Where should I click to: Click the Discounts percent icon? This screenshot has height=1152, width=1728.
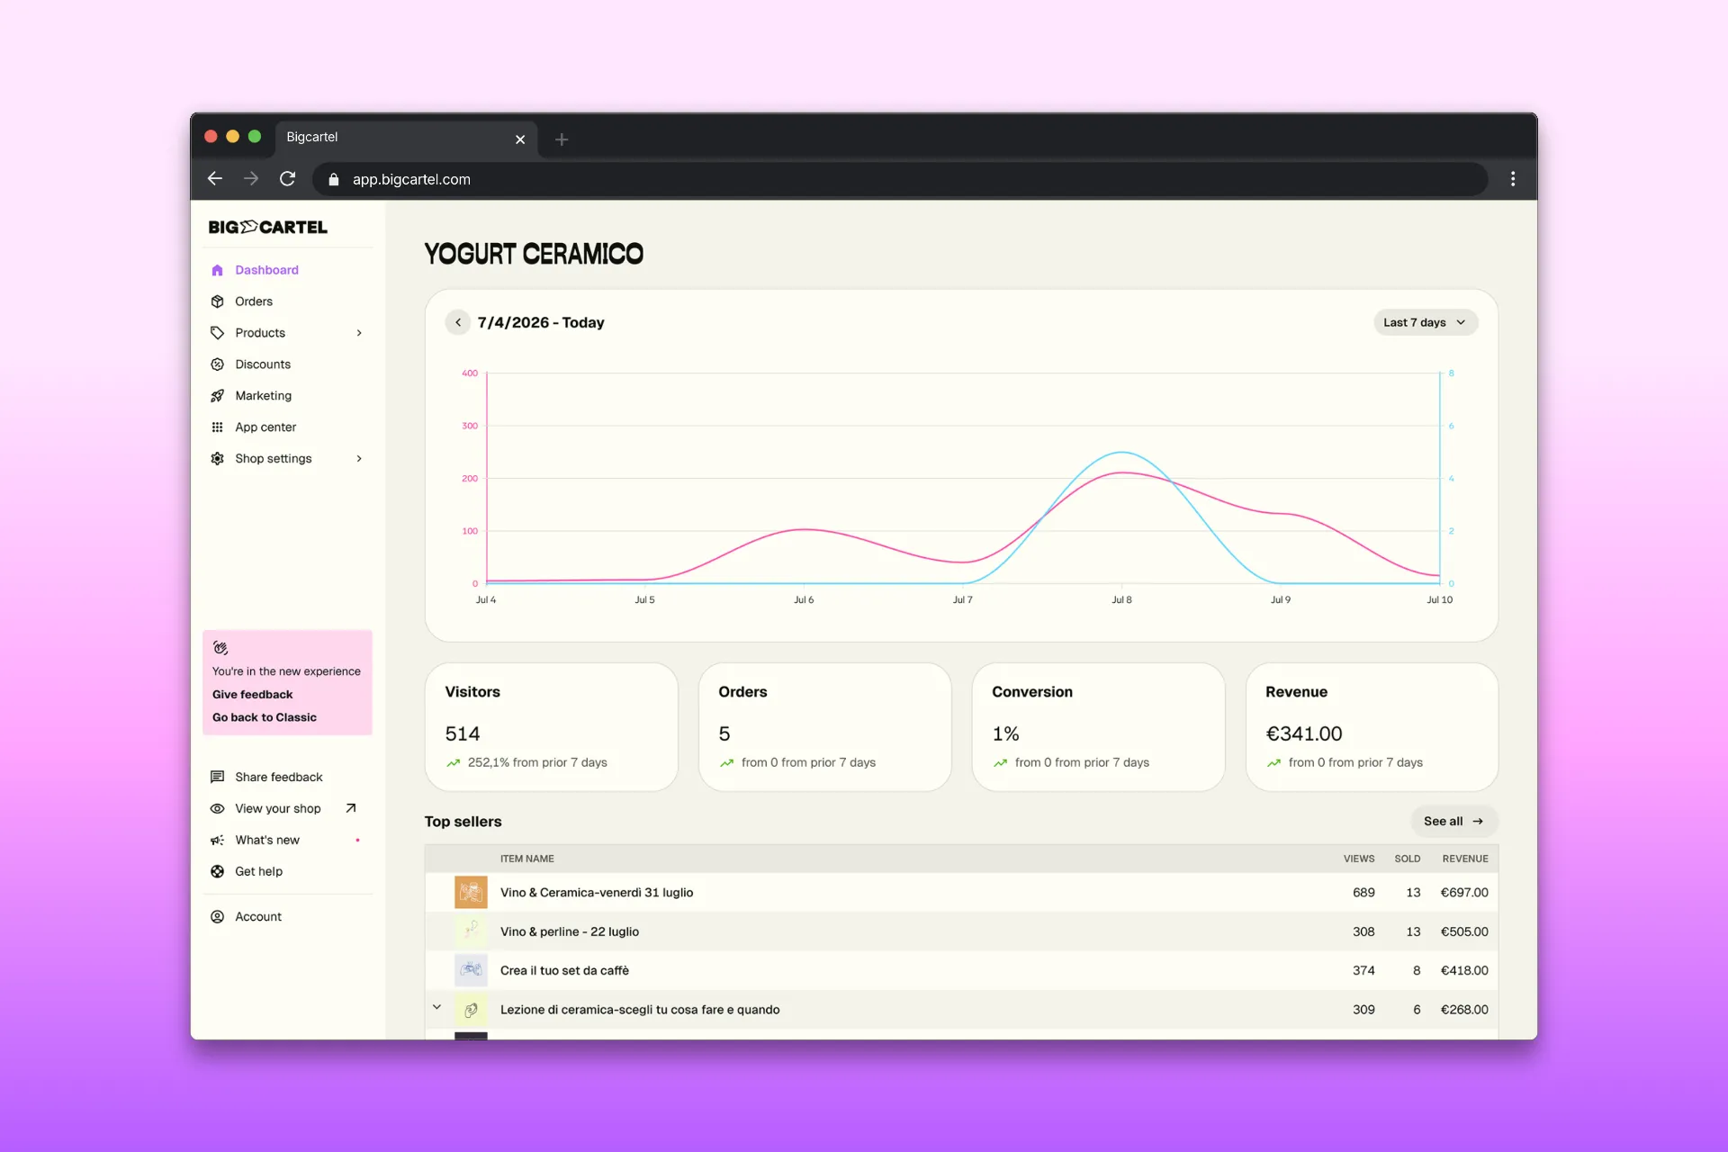[x=217, y=364]
